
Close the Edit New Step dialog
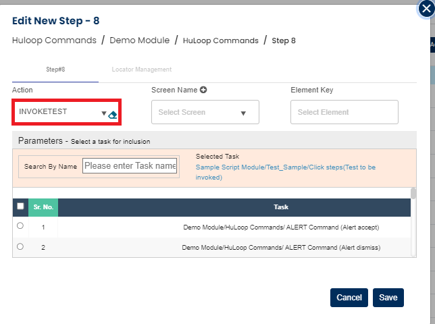pyautogui.click(x=423, y=9)
